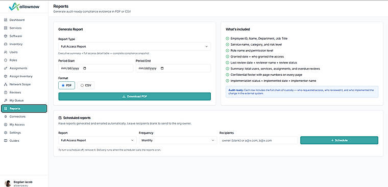
Task: Click the Period End date field
Action: (173, 69)
